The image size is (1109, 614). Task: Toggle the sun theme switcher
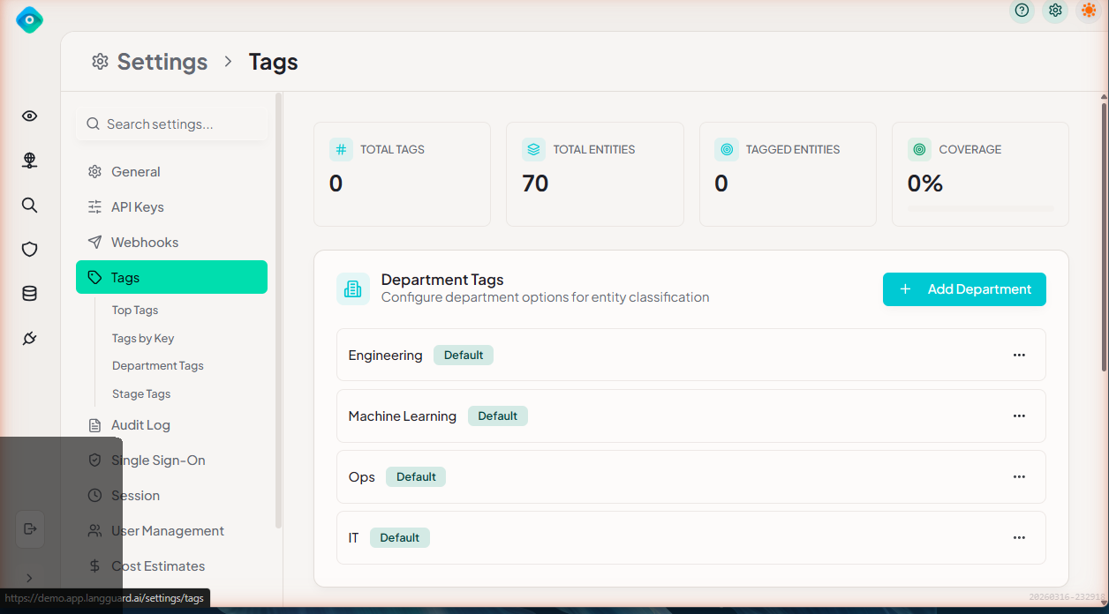click(1089, 11)
